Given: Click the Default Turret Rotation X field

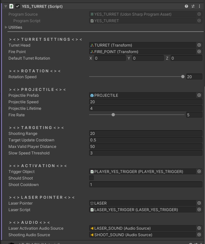Looking at the screenshot, I should click(110, 58).
